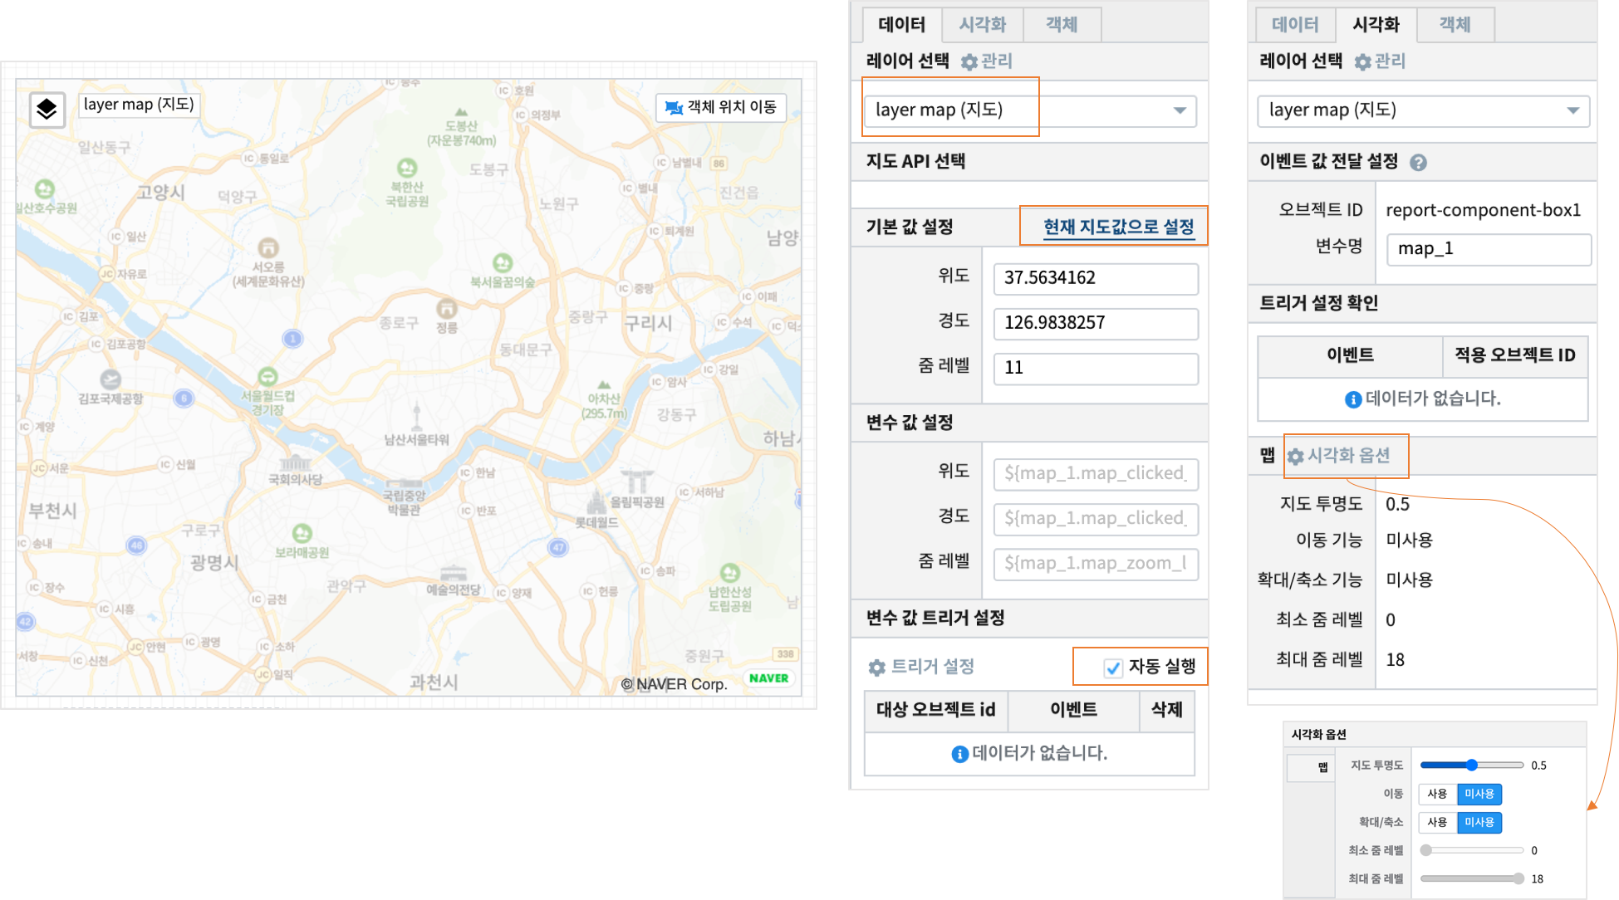
Task: Click the 예술의전당 icon on map
Action: 453,573
